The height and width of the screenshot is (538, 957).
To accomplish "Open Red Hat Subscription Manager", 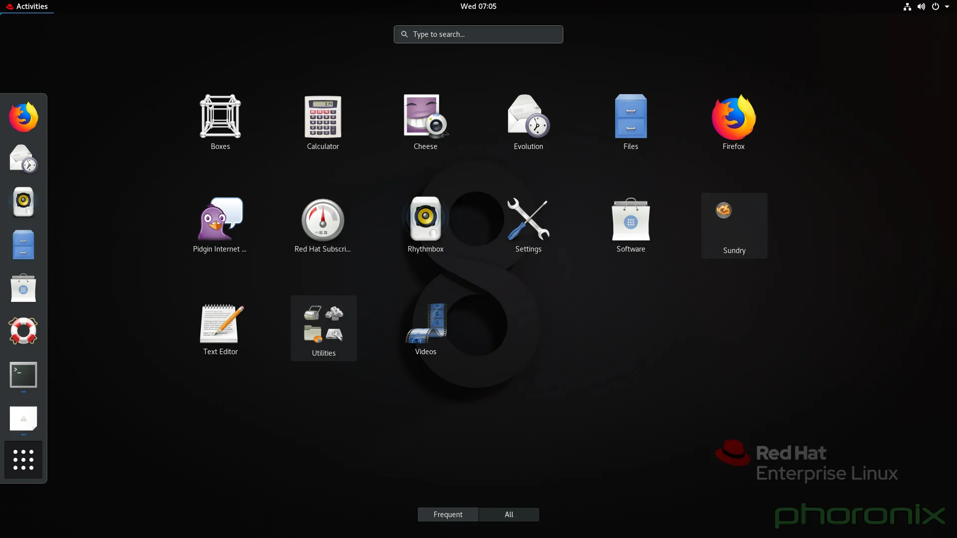I will click(323, 225).
